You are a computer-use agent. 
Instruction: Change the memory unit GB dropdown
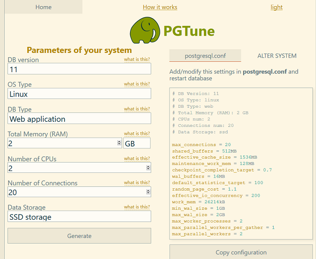137,143
